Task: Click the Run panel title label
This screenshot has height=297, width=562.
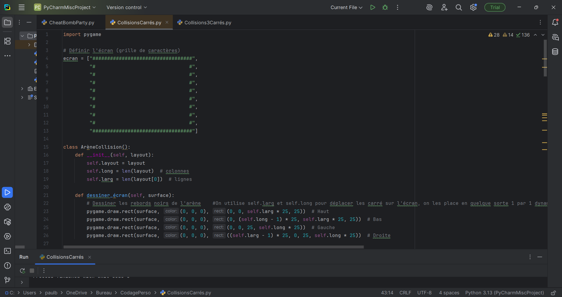Action: coord(24,257)
